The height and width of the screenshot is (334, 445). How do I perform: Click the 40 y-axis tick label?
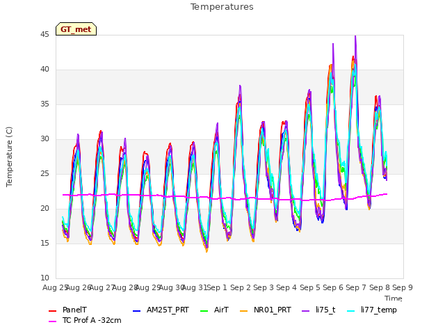[44, 70]
